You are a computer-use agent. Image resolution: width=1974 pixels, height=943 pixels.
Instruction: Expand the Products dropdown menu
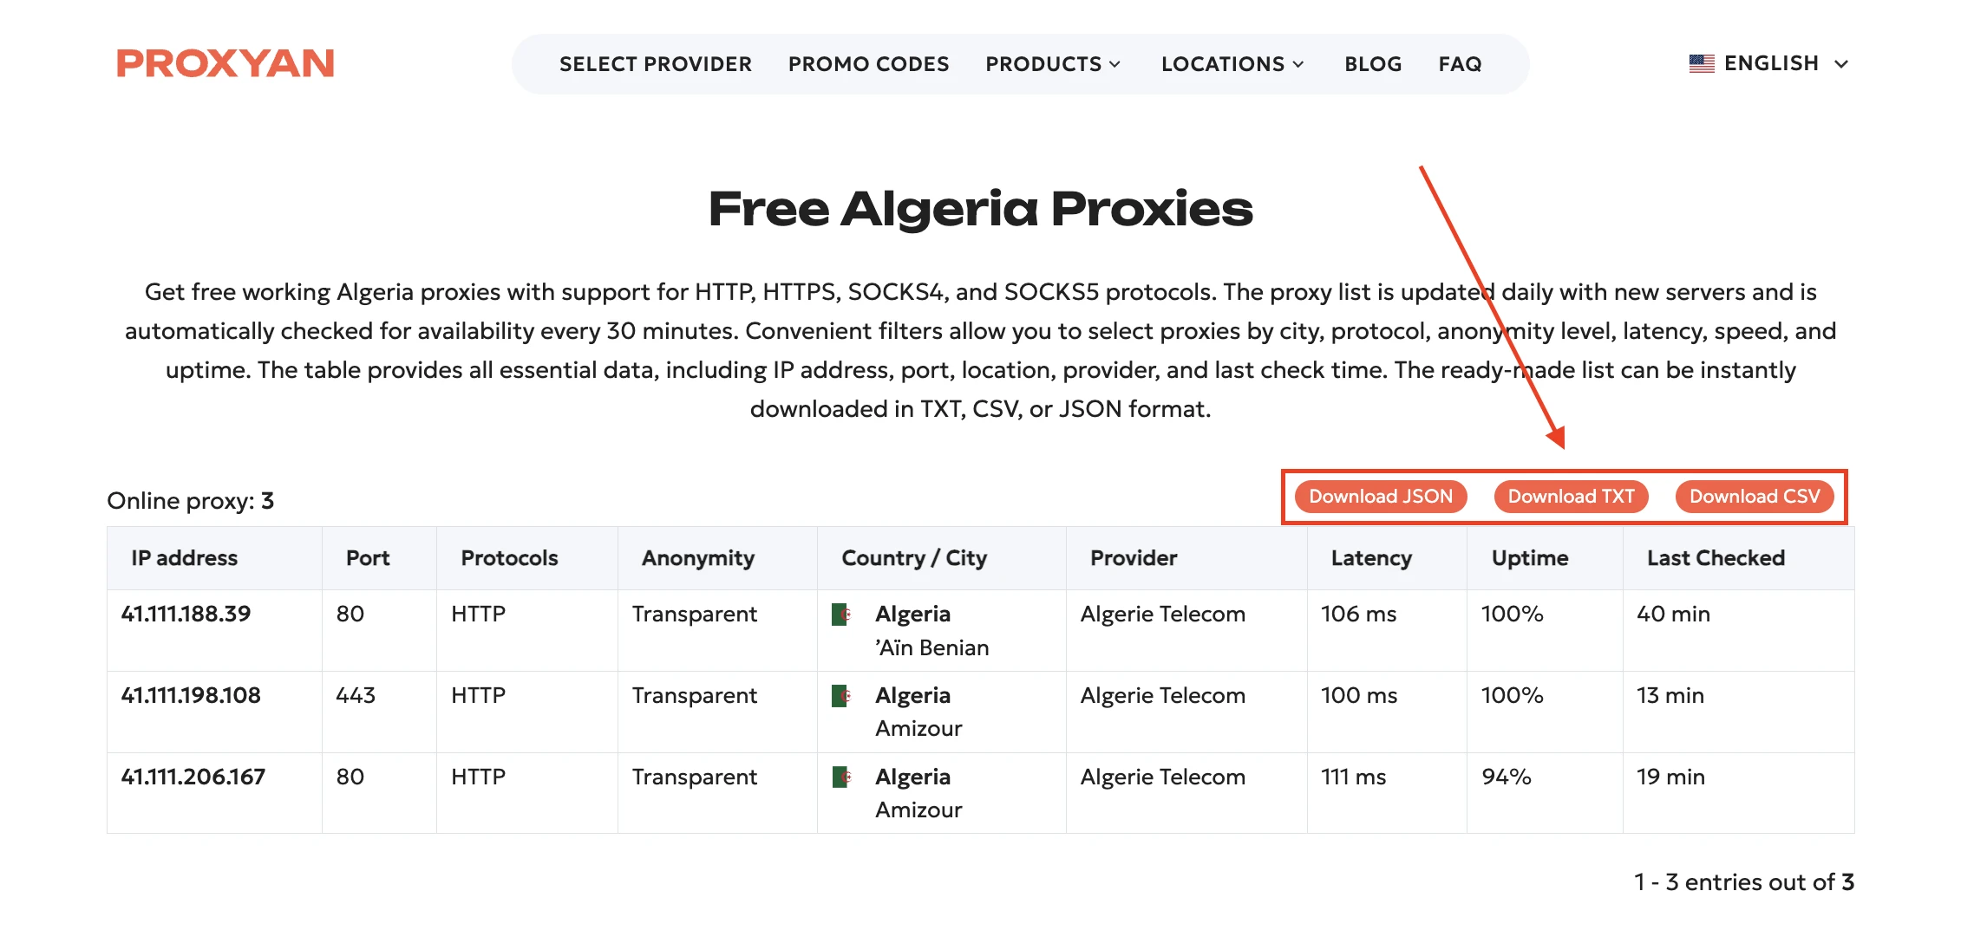tap(1053, 64)
